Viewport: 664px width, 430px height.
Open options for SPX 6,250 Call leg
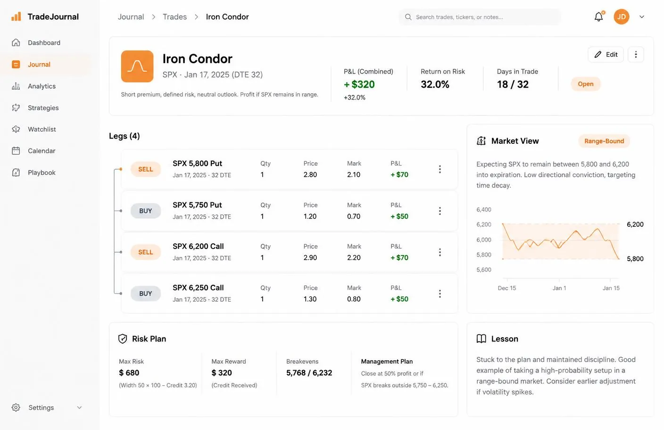[440, 294]
